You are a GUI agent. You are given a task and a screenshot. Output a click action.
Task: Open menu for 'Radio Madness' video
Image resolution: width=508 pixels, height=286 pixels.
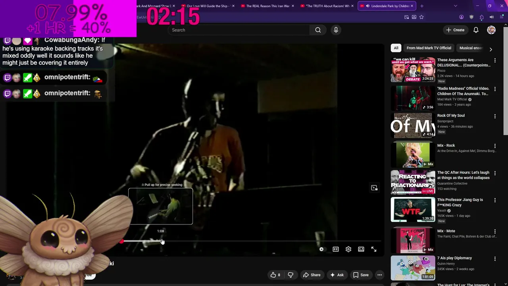[x=495, y=89]
